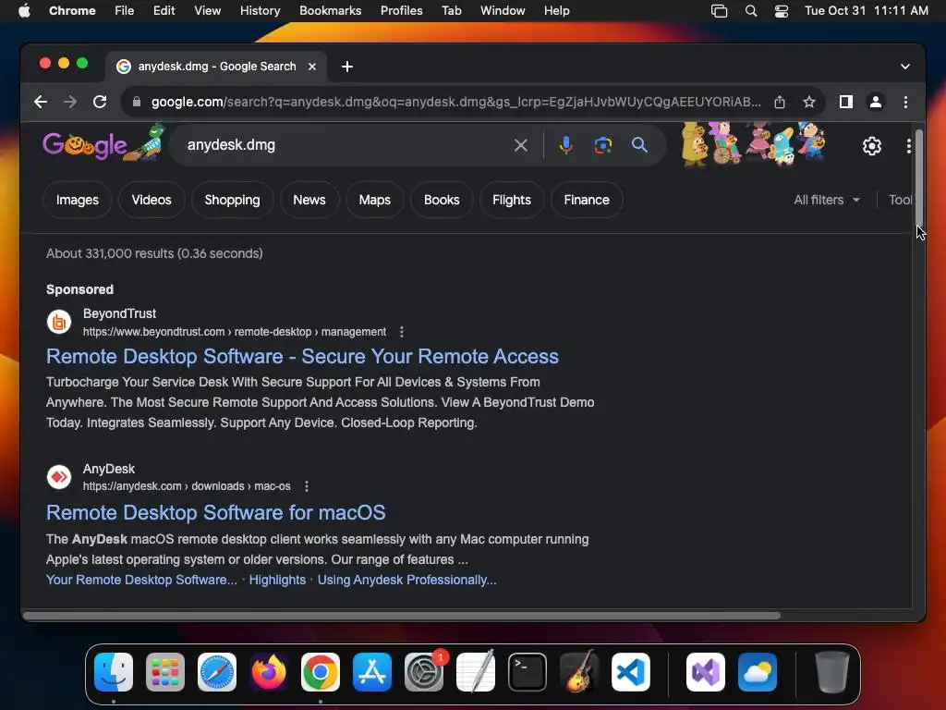This screenshot has width=946, height=710.
Task: Click the About 331,000 results text
Action: pyautogui.click(x=154, y=253)
